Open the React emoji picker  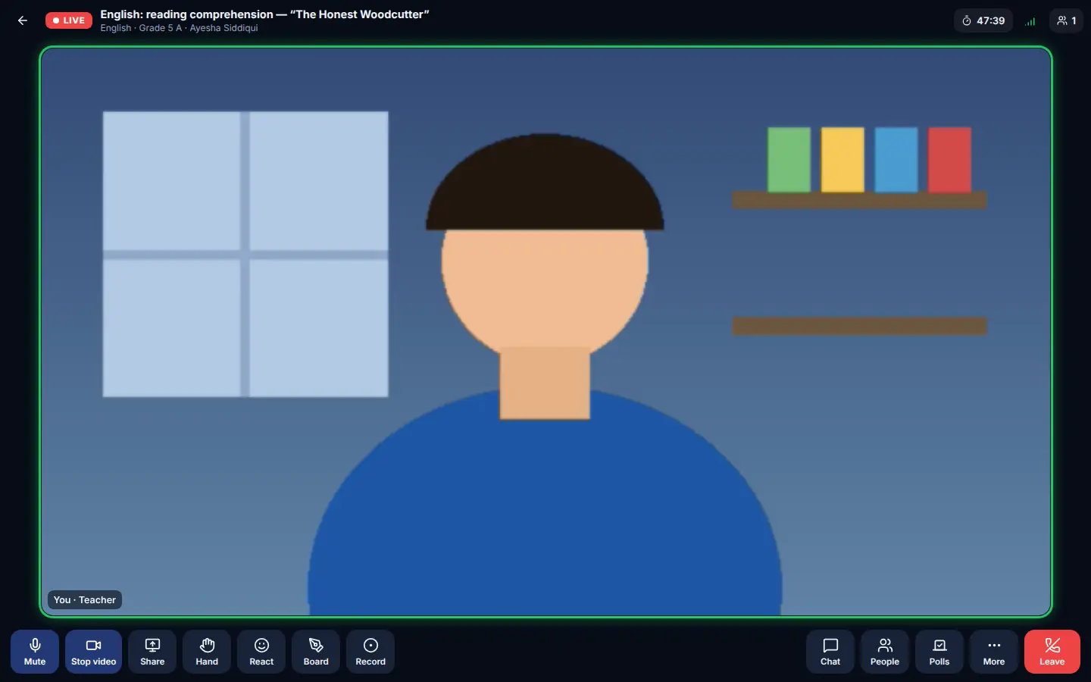(x=261, y=652)
